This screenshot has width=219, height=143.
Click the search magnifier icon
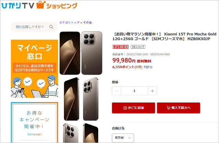51,27
